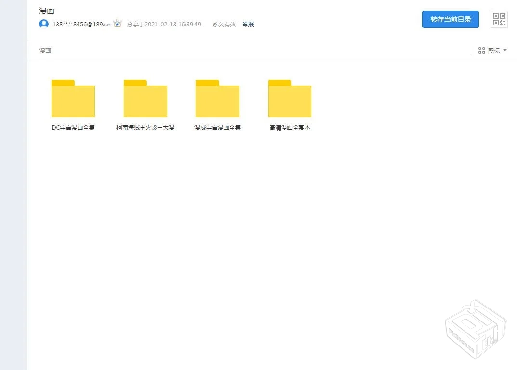Image resolution: width=517 pixels, height=370 pixels.
Task: Click the 永久有效 validity label
Action: point(224,24)
